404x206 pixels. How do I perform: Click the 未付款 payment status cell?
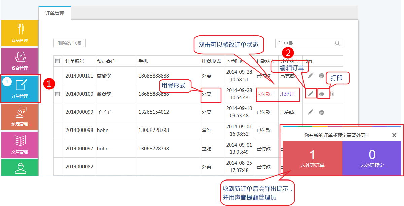point(264,94)
